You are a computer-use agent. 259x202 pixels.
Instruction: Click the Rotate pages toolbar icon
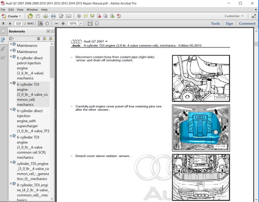[106, 16]
